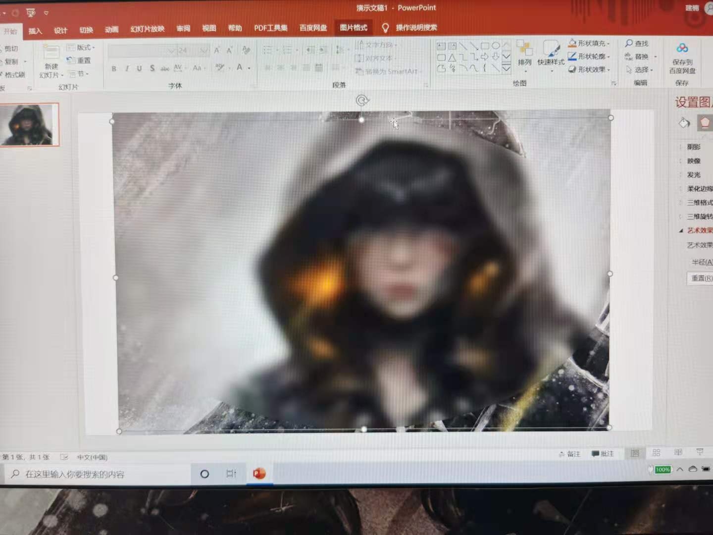713x535 pixels.
Task: Open the 设计 ribbon tab
Action: [60, 30]
